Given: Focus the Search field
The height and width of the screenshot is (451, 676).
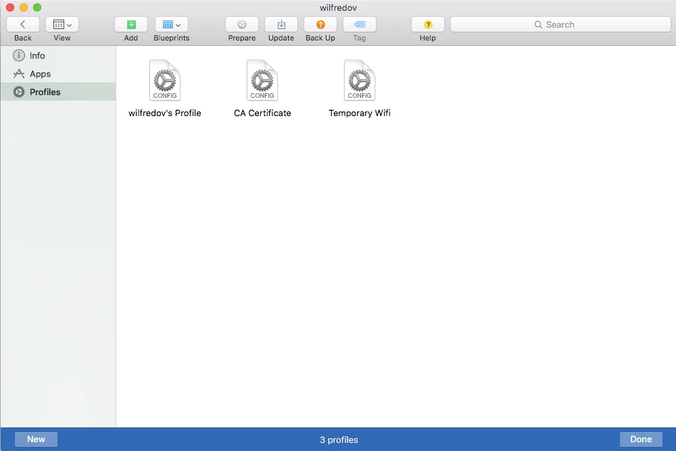Looking at the screenshot, I should 560,24.
